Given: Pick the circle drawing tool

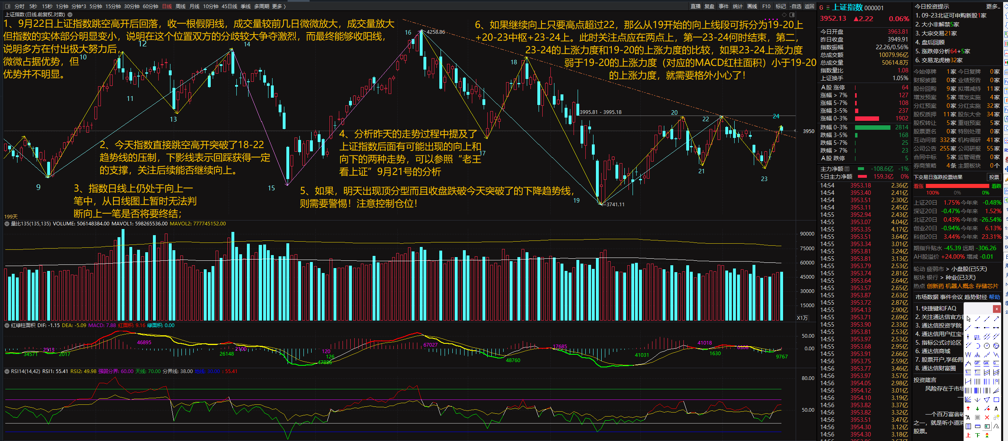Looking at the screenshot, I should coord(987,346).
